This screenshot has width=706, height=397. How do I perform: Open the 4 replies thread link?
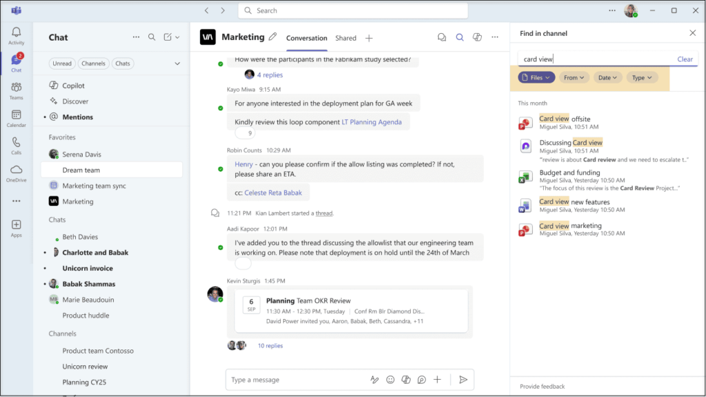click(x=270, y=74)
